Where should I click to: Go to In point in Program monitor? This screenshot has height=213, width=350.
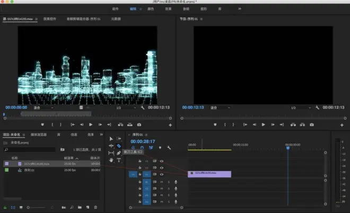pos(245,125)
